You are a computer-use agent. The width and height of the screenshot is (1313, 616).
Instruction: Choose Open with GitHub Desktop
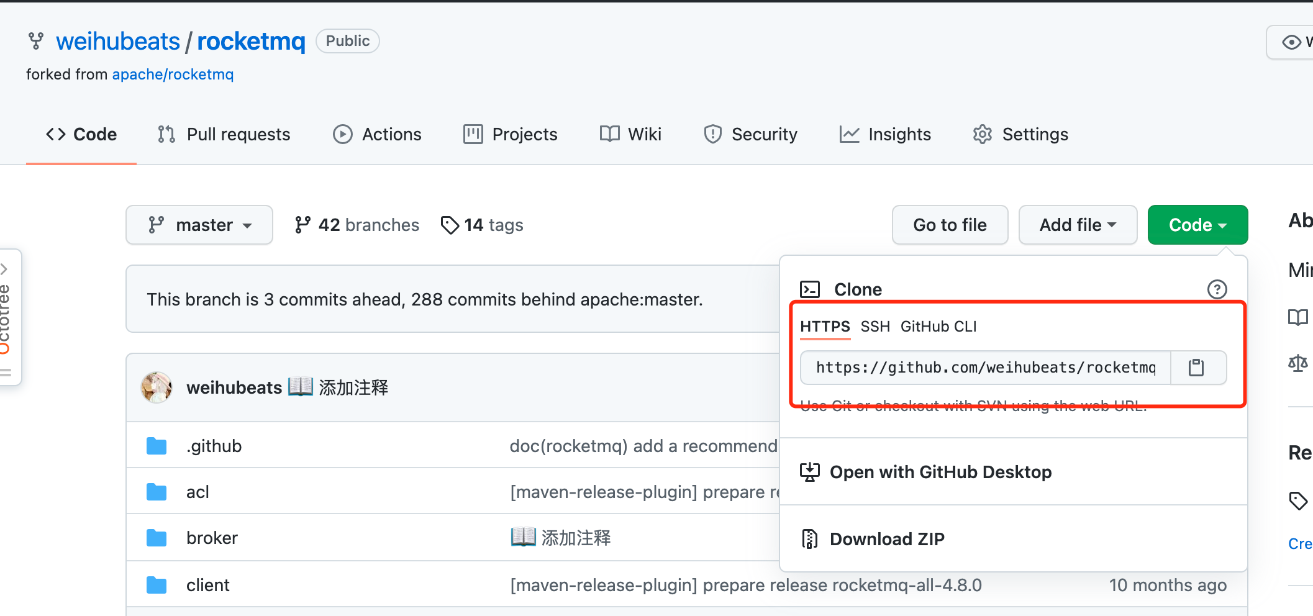point(925,472)
